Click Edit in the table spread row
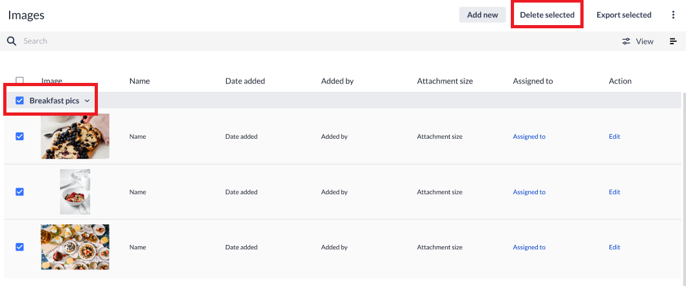Image resolution: width=686 pixels, height=286 pixels. tap(615, 247)
